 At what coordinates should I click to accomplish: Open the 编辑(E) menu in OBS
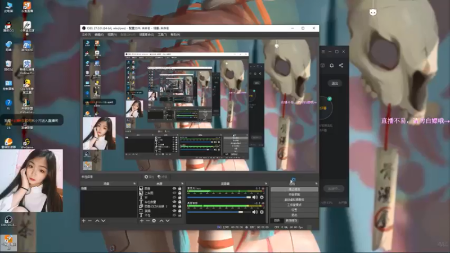(99, 35)
